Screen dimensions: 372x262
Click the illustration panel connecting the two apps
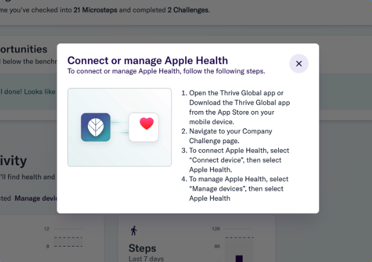(x=120, y=127)
